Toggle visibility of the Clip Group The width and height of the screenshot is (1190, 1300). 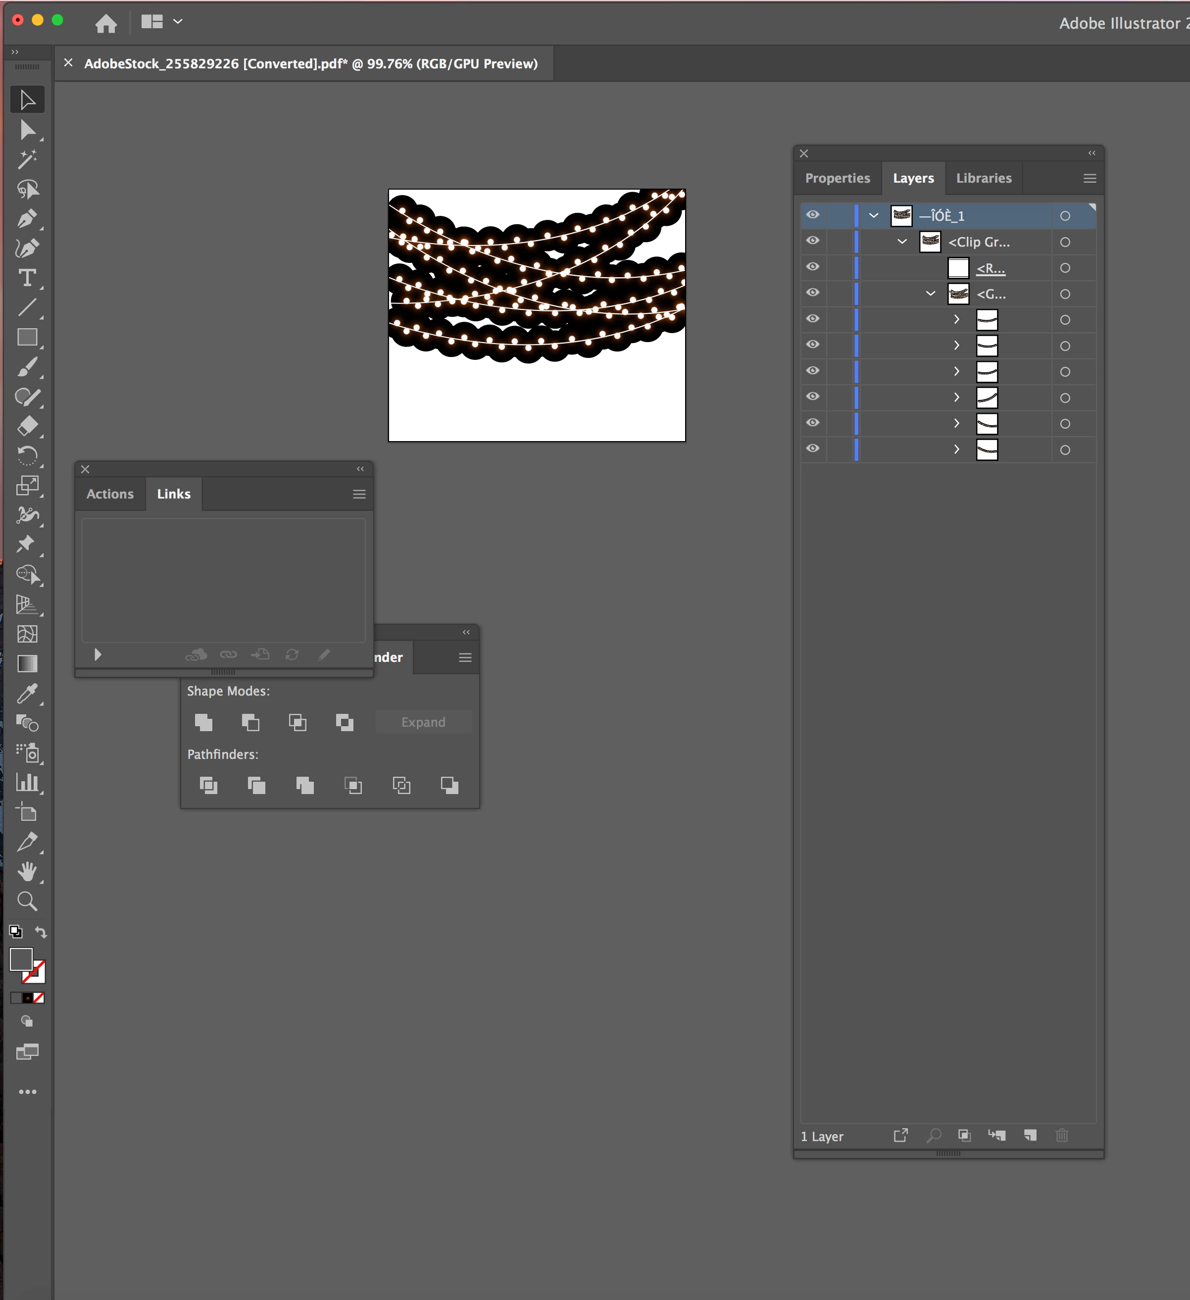(813, 241)
